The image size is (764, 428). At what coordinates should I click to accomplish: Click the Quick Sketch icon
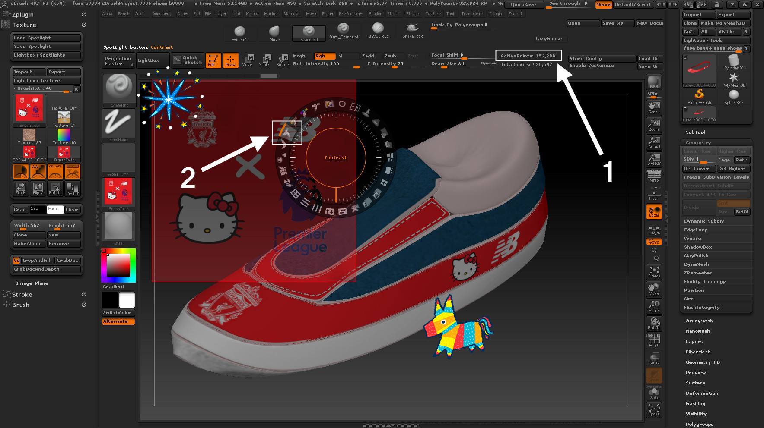(187, 60)
